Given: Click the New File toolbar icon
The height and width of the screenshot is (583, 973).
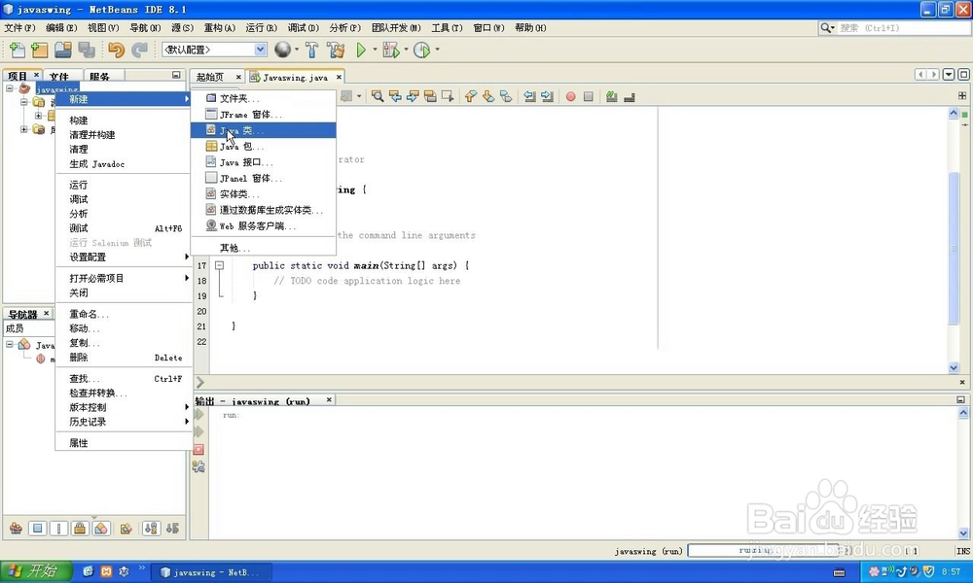Looking at the screenshot, I should (18, 50).
